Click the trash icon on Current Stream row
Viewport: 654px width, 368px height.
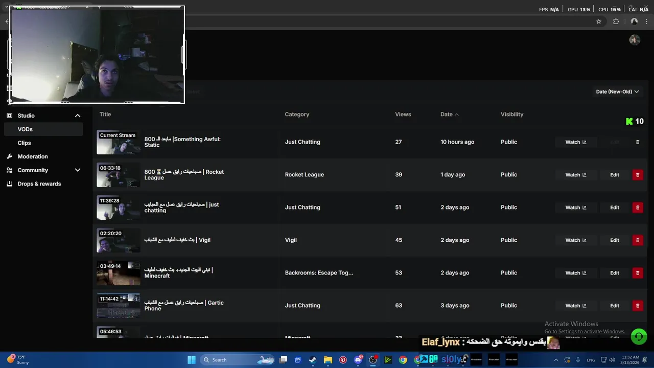637,142
